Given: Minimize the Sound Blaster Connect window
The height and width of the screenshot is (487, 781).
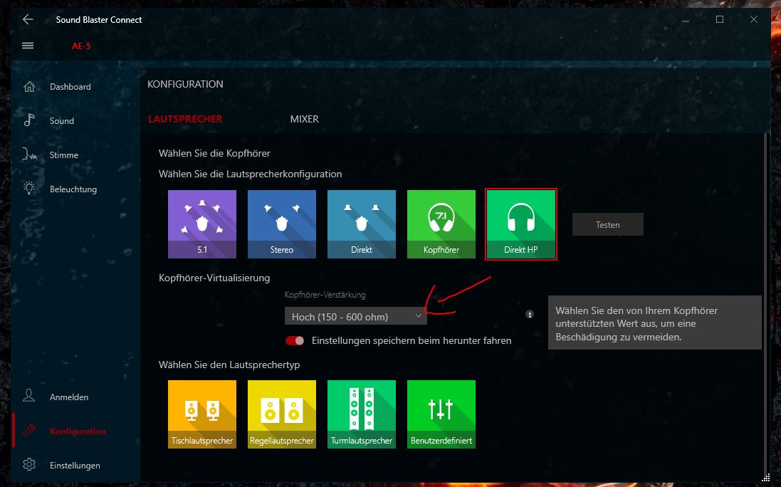Looking at the screenshot, I should (686, 19).
